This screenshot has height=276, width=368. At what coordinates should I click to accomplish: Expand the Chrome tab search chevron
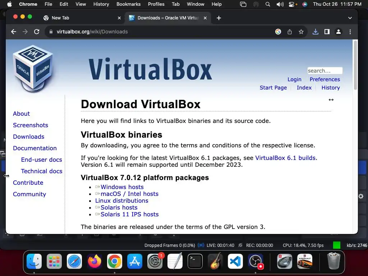click(350, 18)
